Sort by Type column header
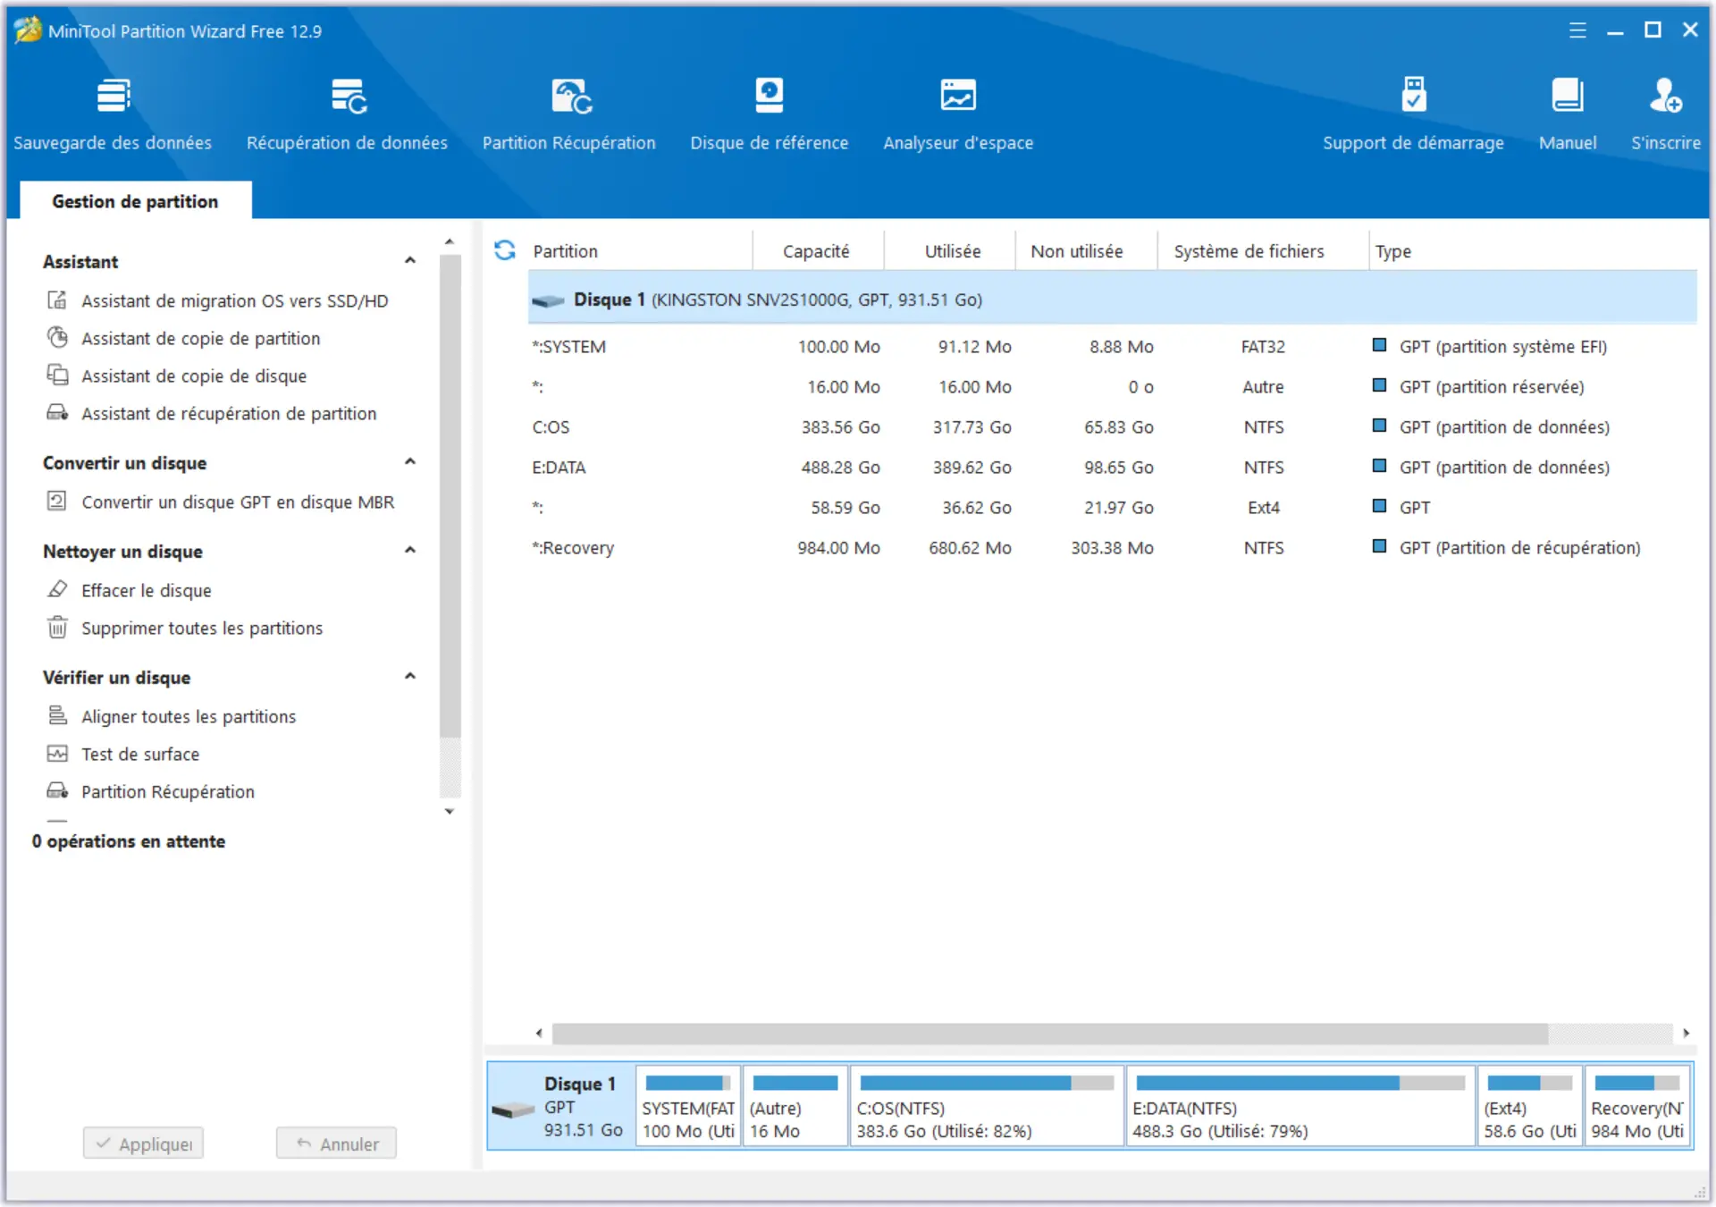The image size is (1716, 1207). [x=1533, y=251]
